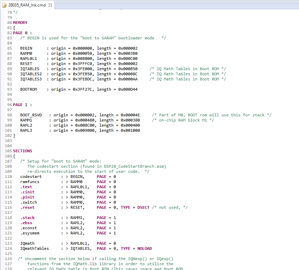
Task: Click the .text section name
Action: tap(26, 187)
